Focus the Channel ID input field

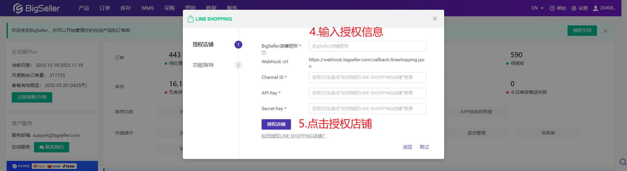[x=367, y=78]
